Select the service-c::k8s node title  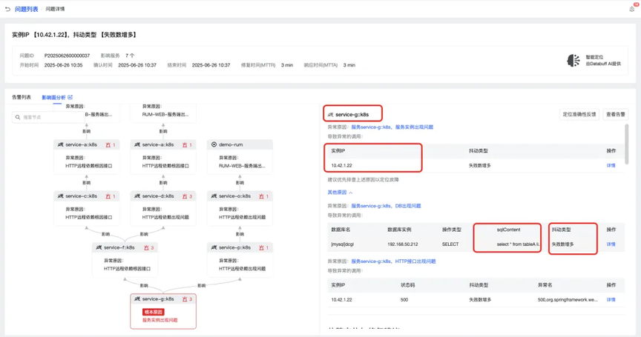[82, 196]
